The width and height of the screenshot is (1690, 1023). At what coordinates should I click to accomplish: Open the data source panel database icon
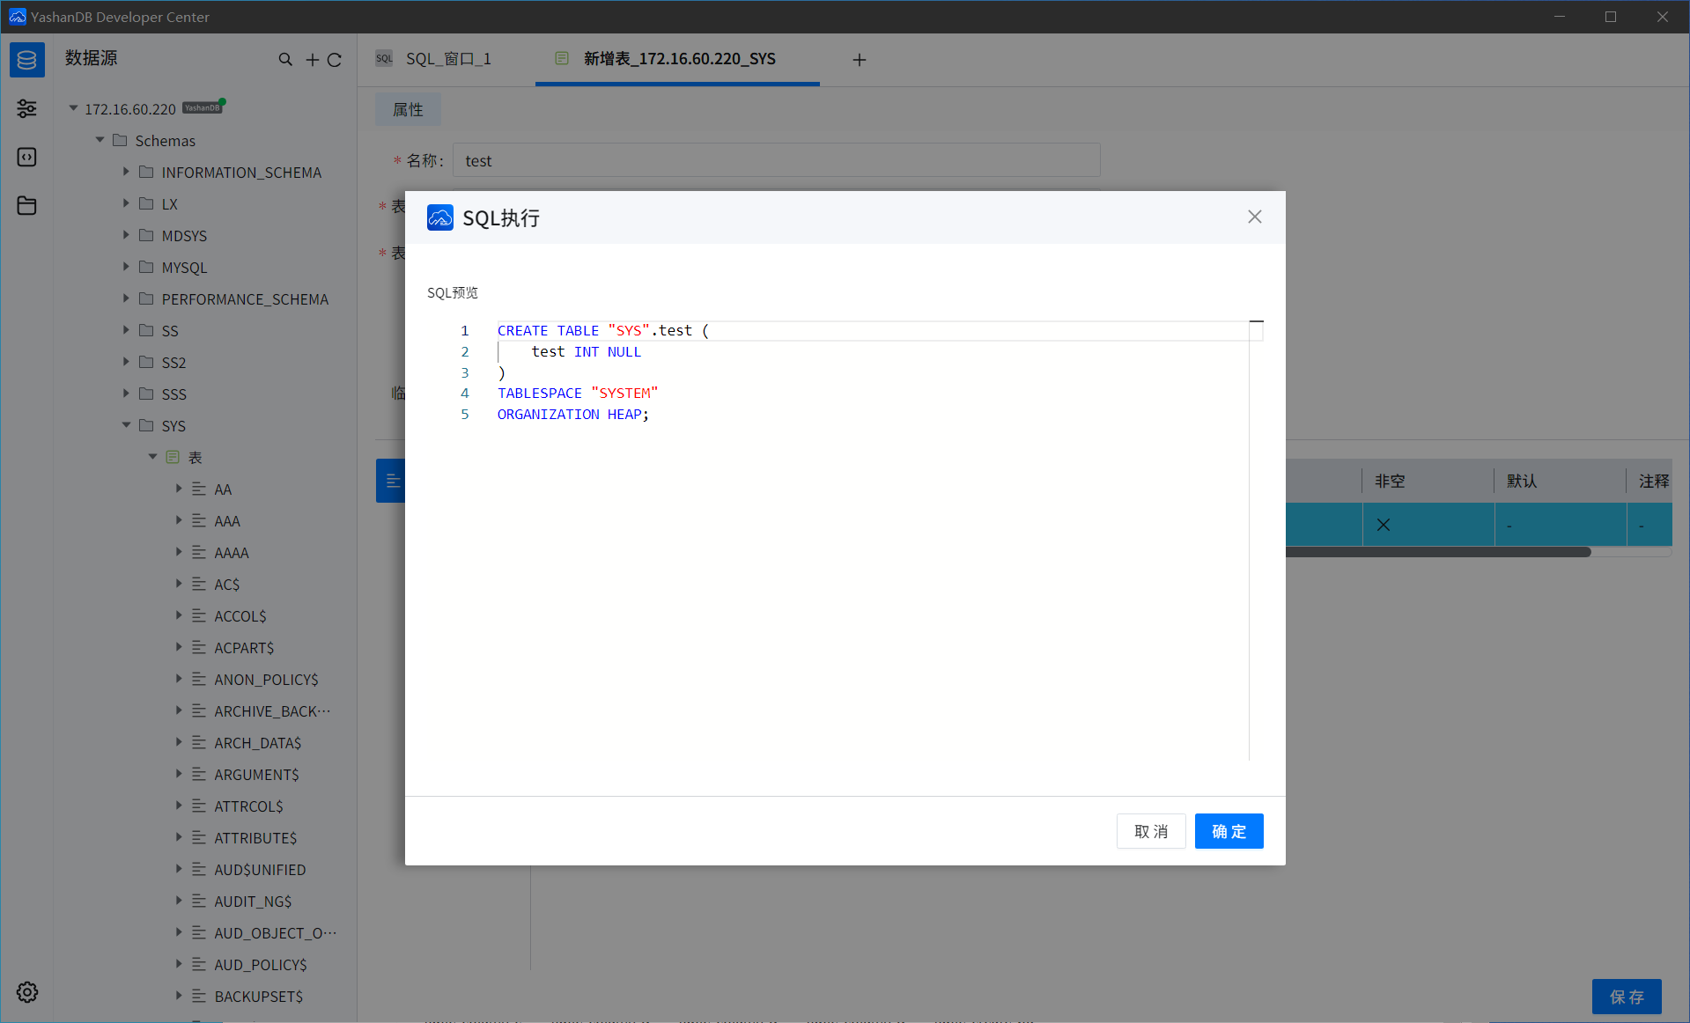(x=26, y=59)
